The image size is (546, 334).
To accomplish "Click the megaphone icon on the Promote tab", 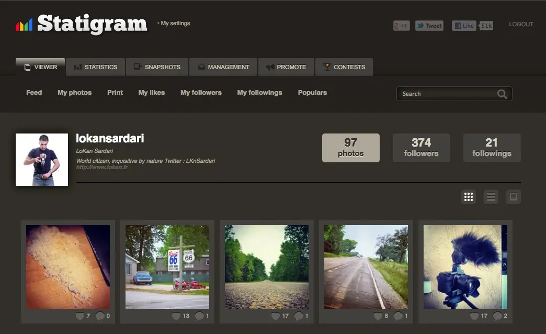I will [x=270, y=67].
